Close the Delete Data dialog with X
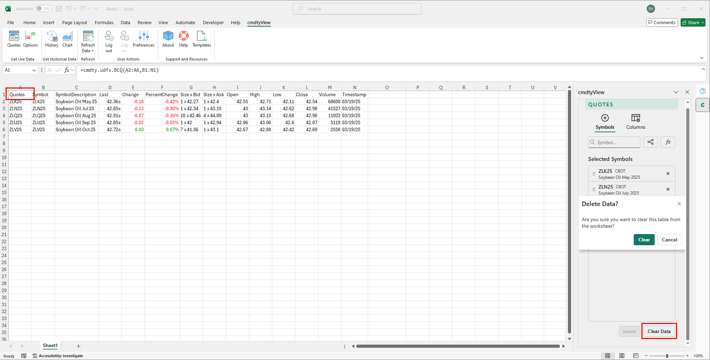The width and height of the screenshot is (710, 360). (679, 204)
